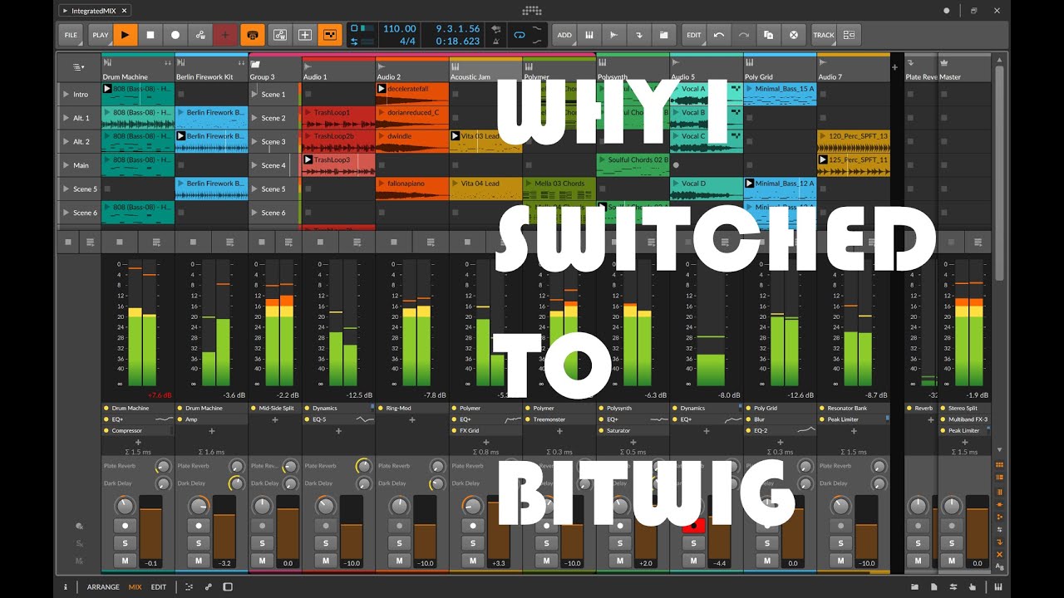Mute the Audio 1 track
1064x598 pixels.
click(326, 561)
